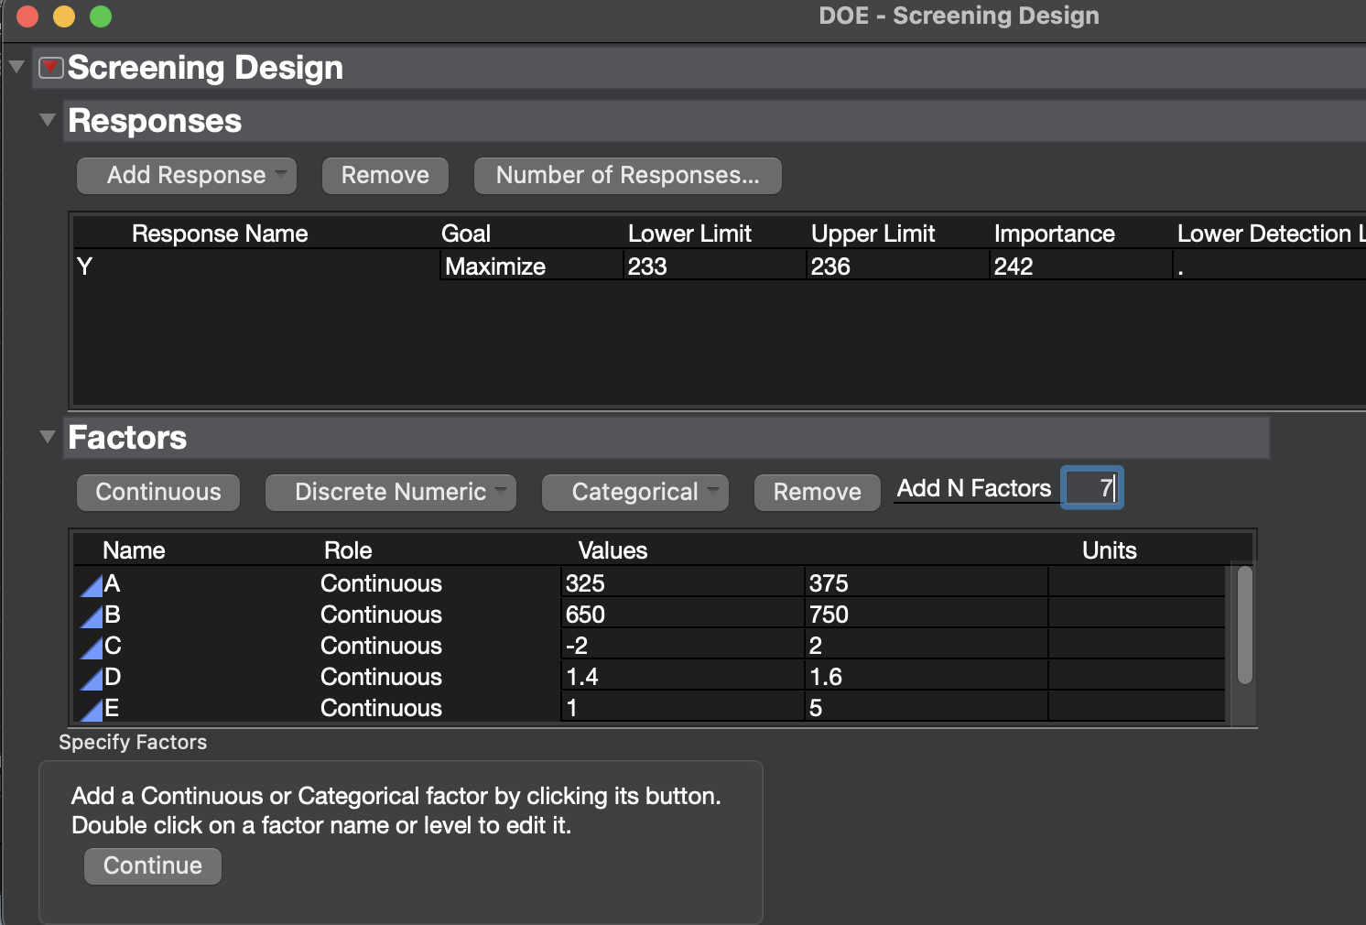Click the blue continuous icon for factor A
The width and height of the screenshot is (1366, 925).
tap(92, 585)
